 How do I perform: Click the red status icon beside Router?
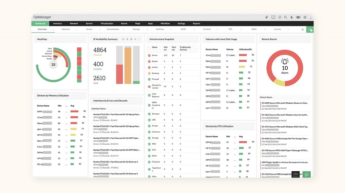pyautogui.click(x=149, y=61)
